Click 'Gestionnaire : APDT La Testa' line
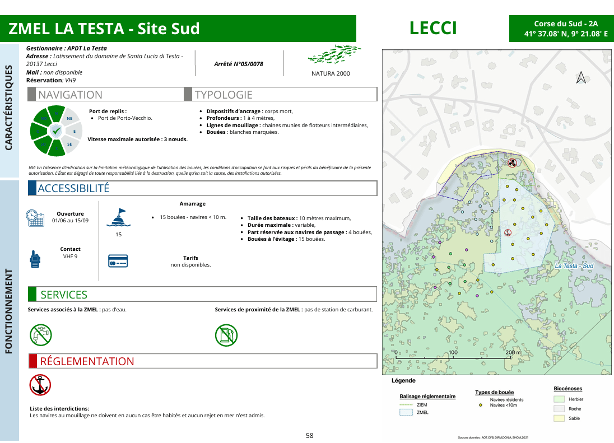 click(x=67, y=48)
